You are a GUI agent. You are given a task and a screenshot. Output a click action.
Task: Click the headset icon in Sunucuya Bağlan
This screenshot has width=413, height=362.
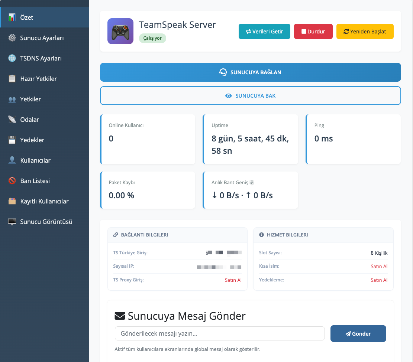pos(223,72)
